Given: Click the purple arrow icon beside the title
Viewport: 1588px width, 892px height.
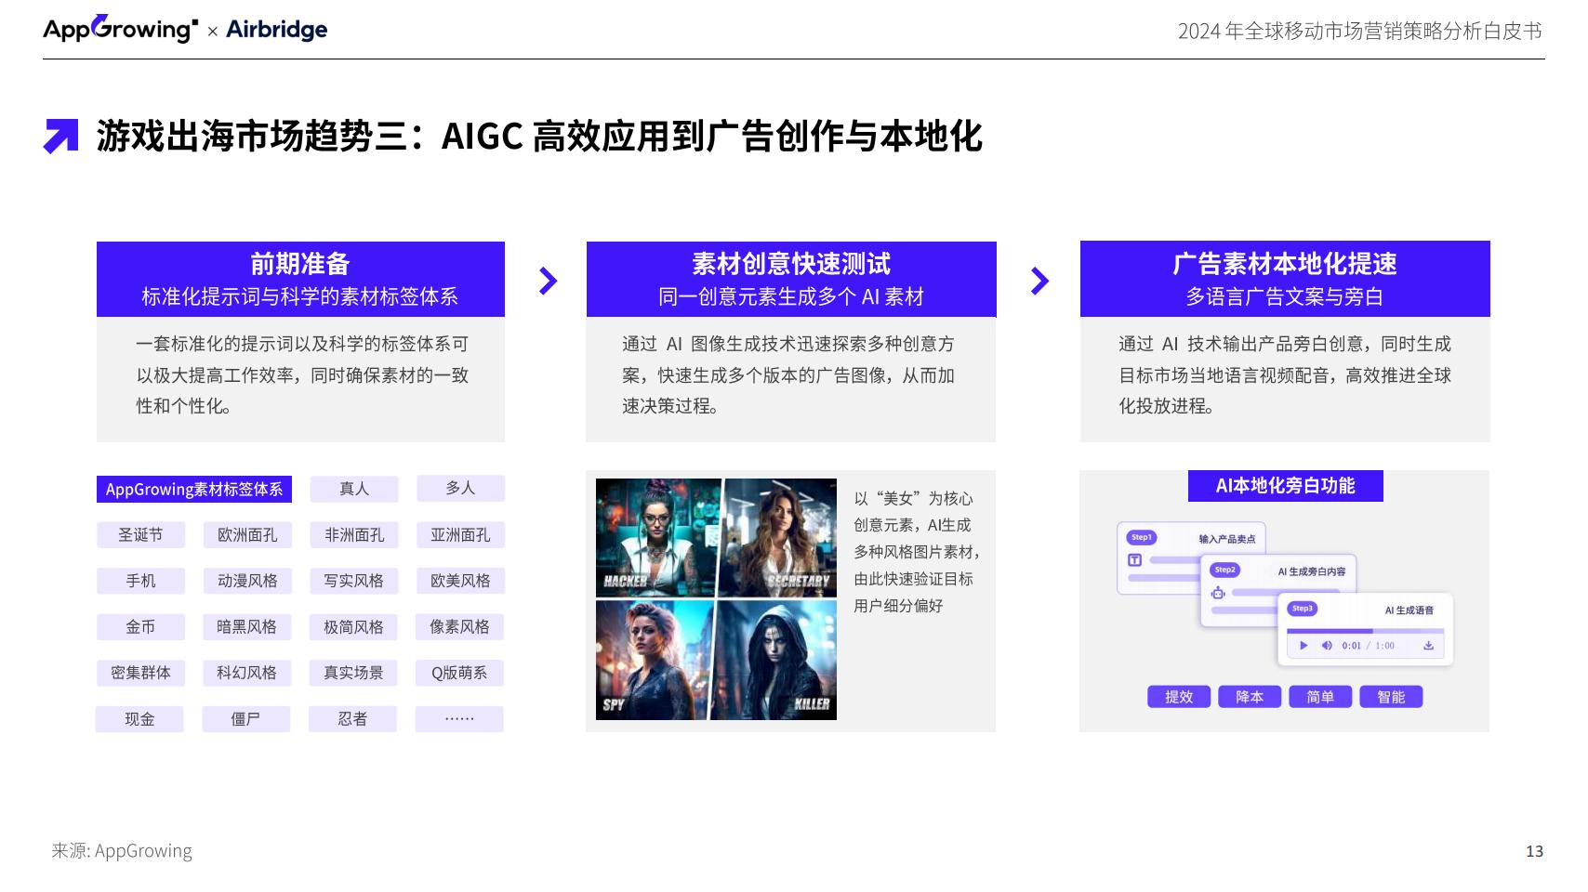Looking at the screenshot, I should [61, 137].
